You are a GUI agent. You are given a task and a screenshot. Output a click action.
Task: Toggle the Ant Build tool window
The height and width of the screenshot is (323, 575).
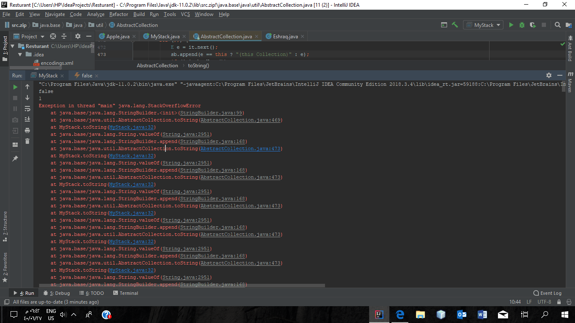[570, 49]
